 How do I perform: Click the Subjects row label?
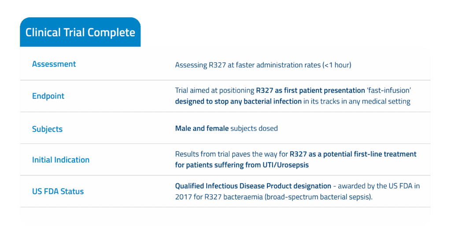point(47,129)
